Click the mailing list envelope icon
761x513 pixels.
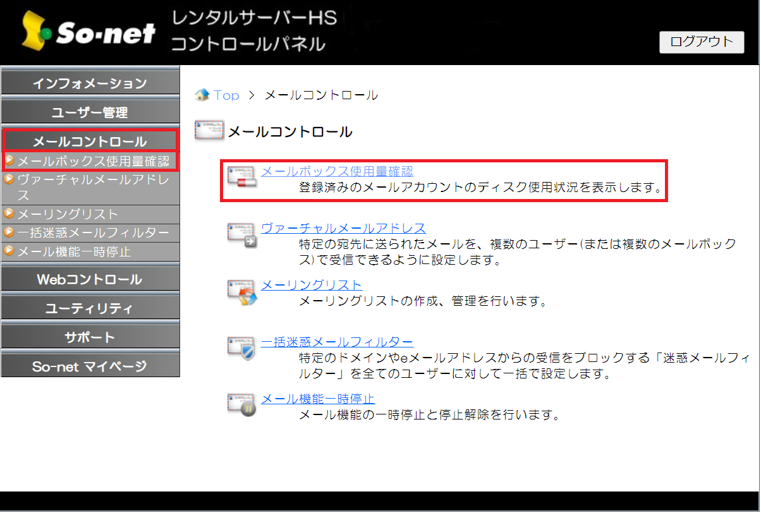click(x=243, y=292)
